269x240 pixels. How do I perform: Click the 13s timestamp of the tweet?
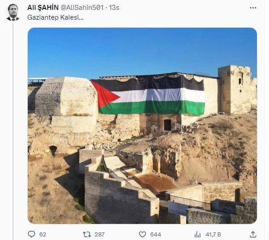(114, 8)
